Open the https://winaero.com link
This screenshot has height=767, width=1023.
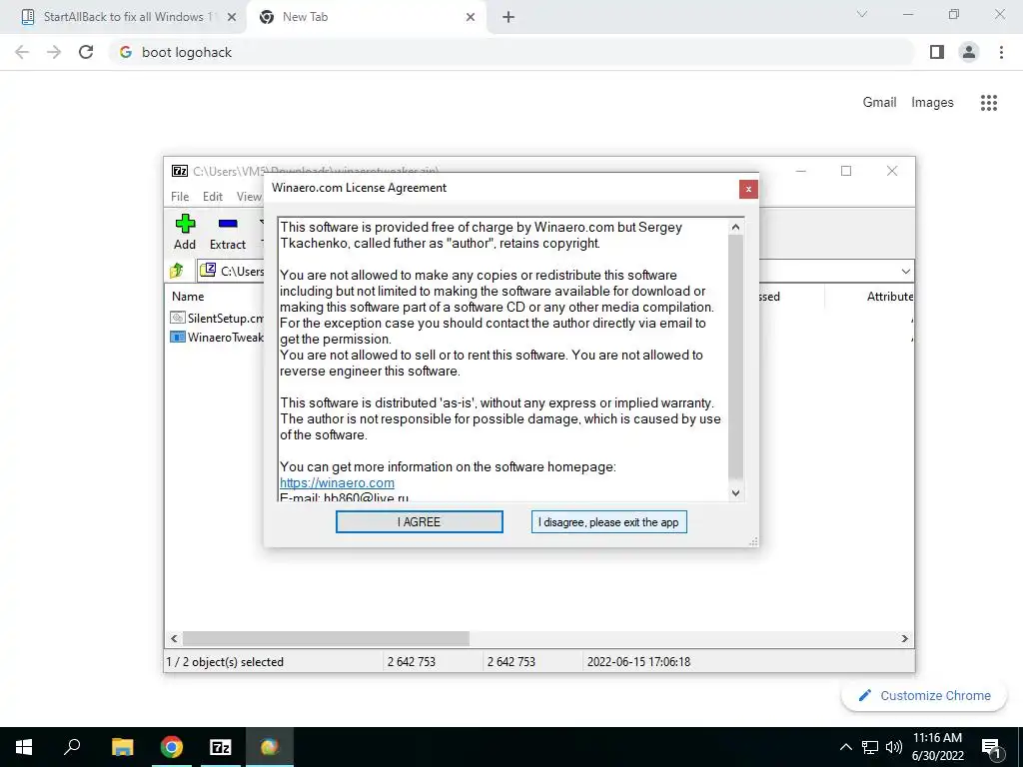(337, 482)
